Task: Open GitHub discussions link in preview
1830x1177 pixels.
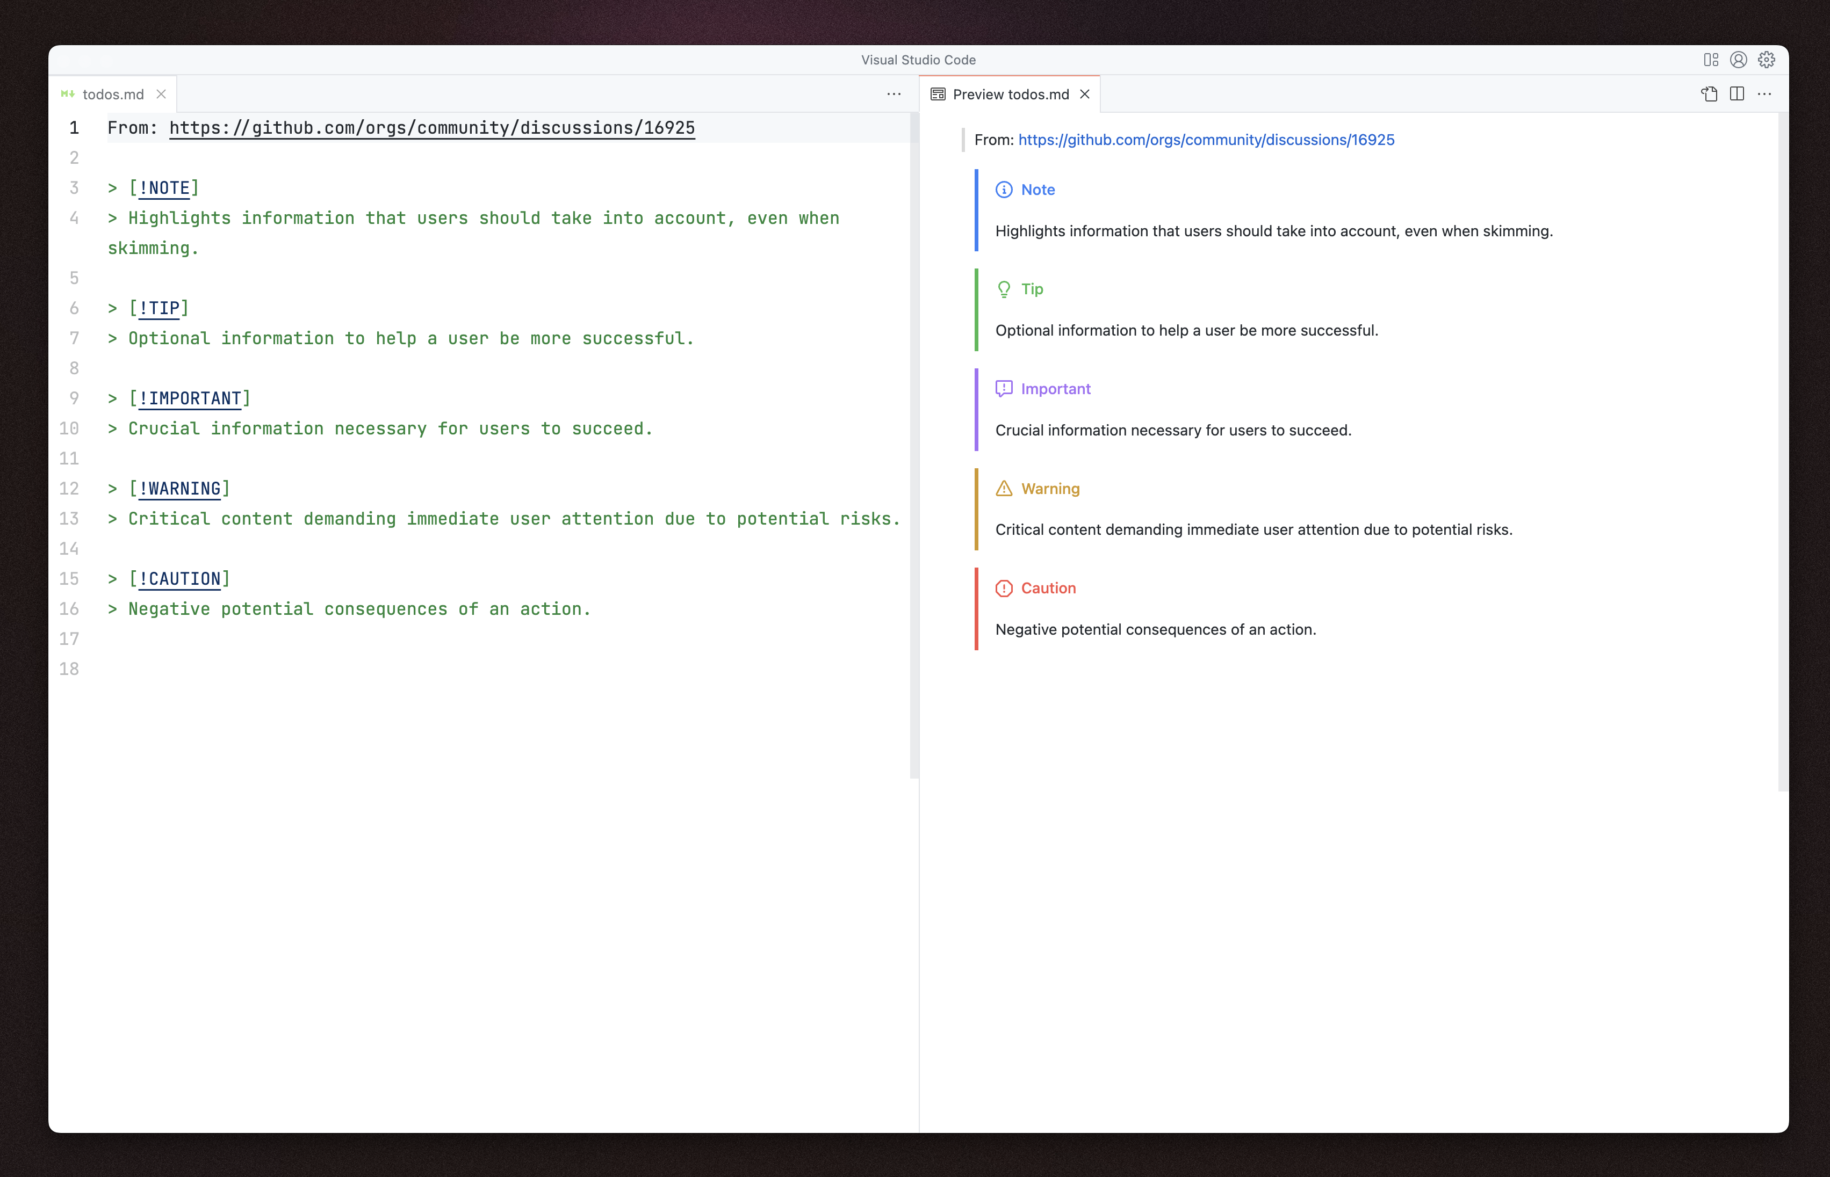Action: click(1206, 140)
